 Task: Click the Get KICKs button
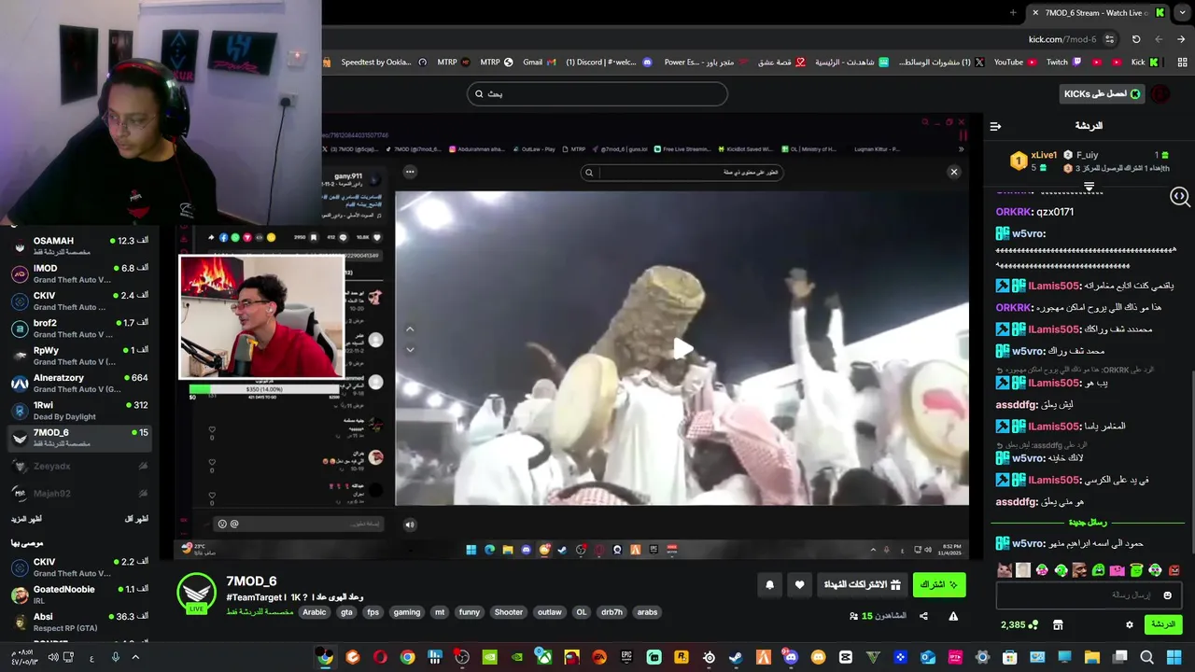(x=1103, y=94)
